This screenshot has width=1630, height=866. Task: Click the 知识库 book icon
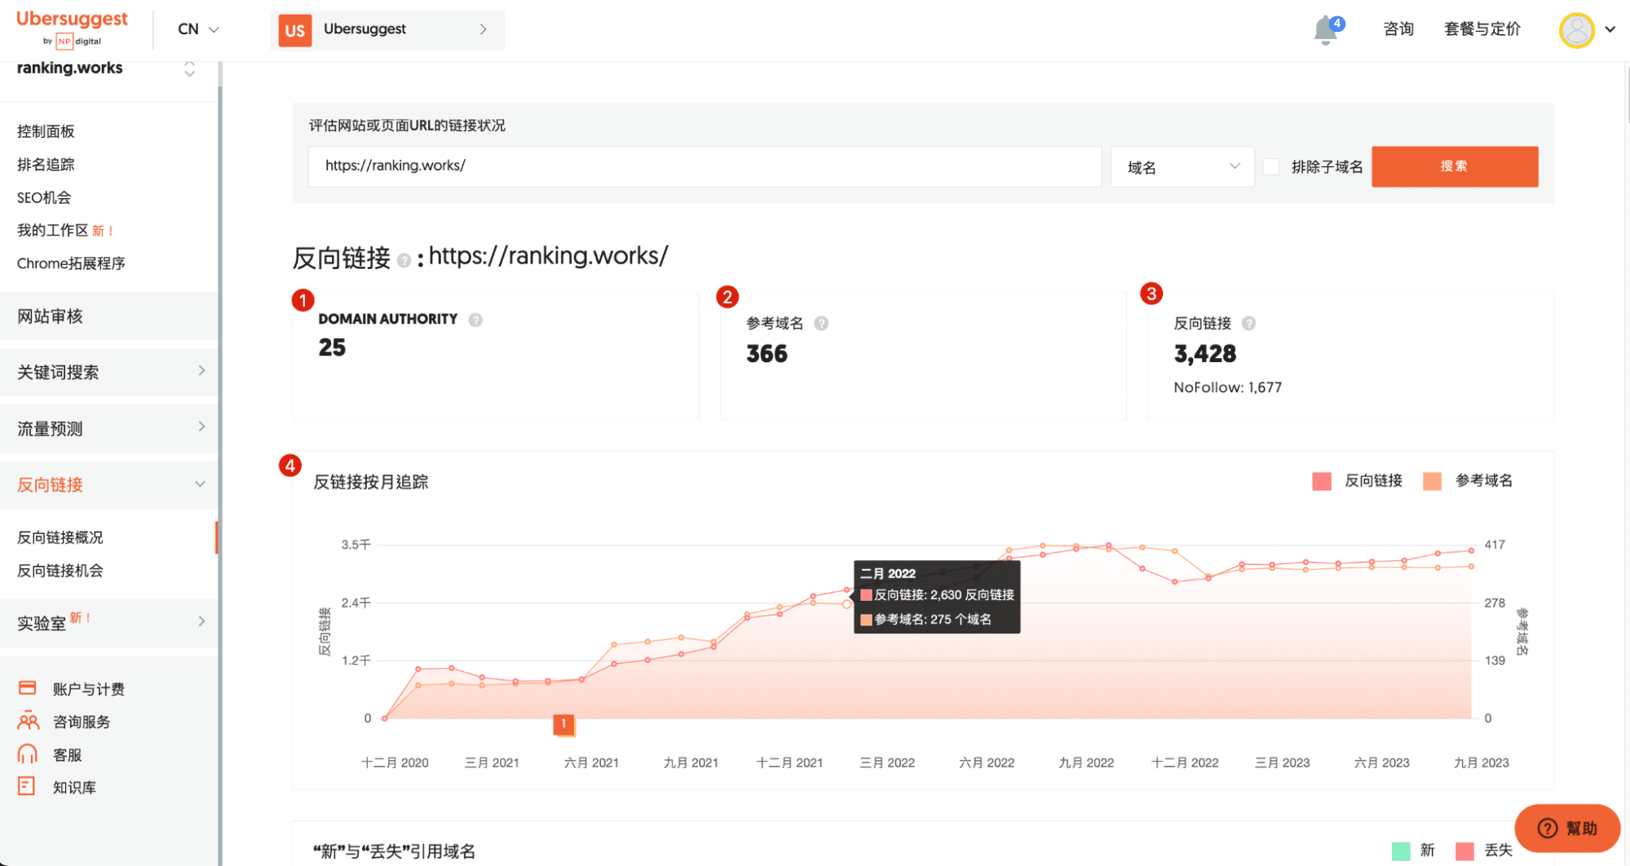(x=27, y=786)
